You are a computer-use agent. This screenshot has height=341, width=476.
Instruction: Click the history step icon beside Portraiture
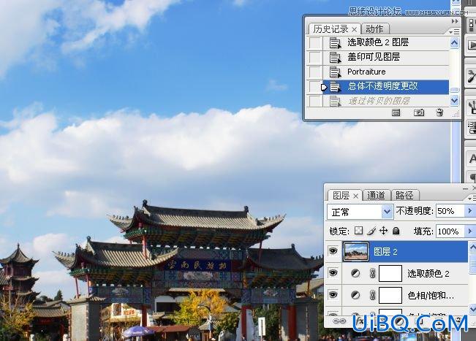click(335, 72)
